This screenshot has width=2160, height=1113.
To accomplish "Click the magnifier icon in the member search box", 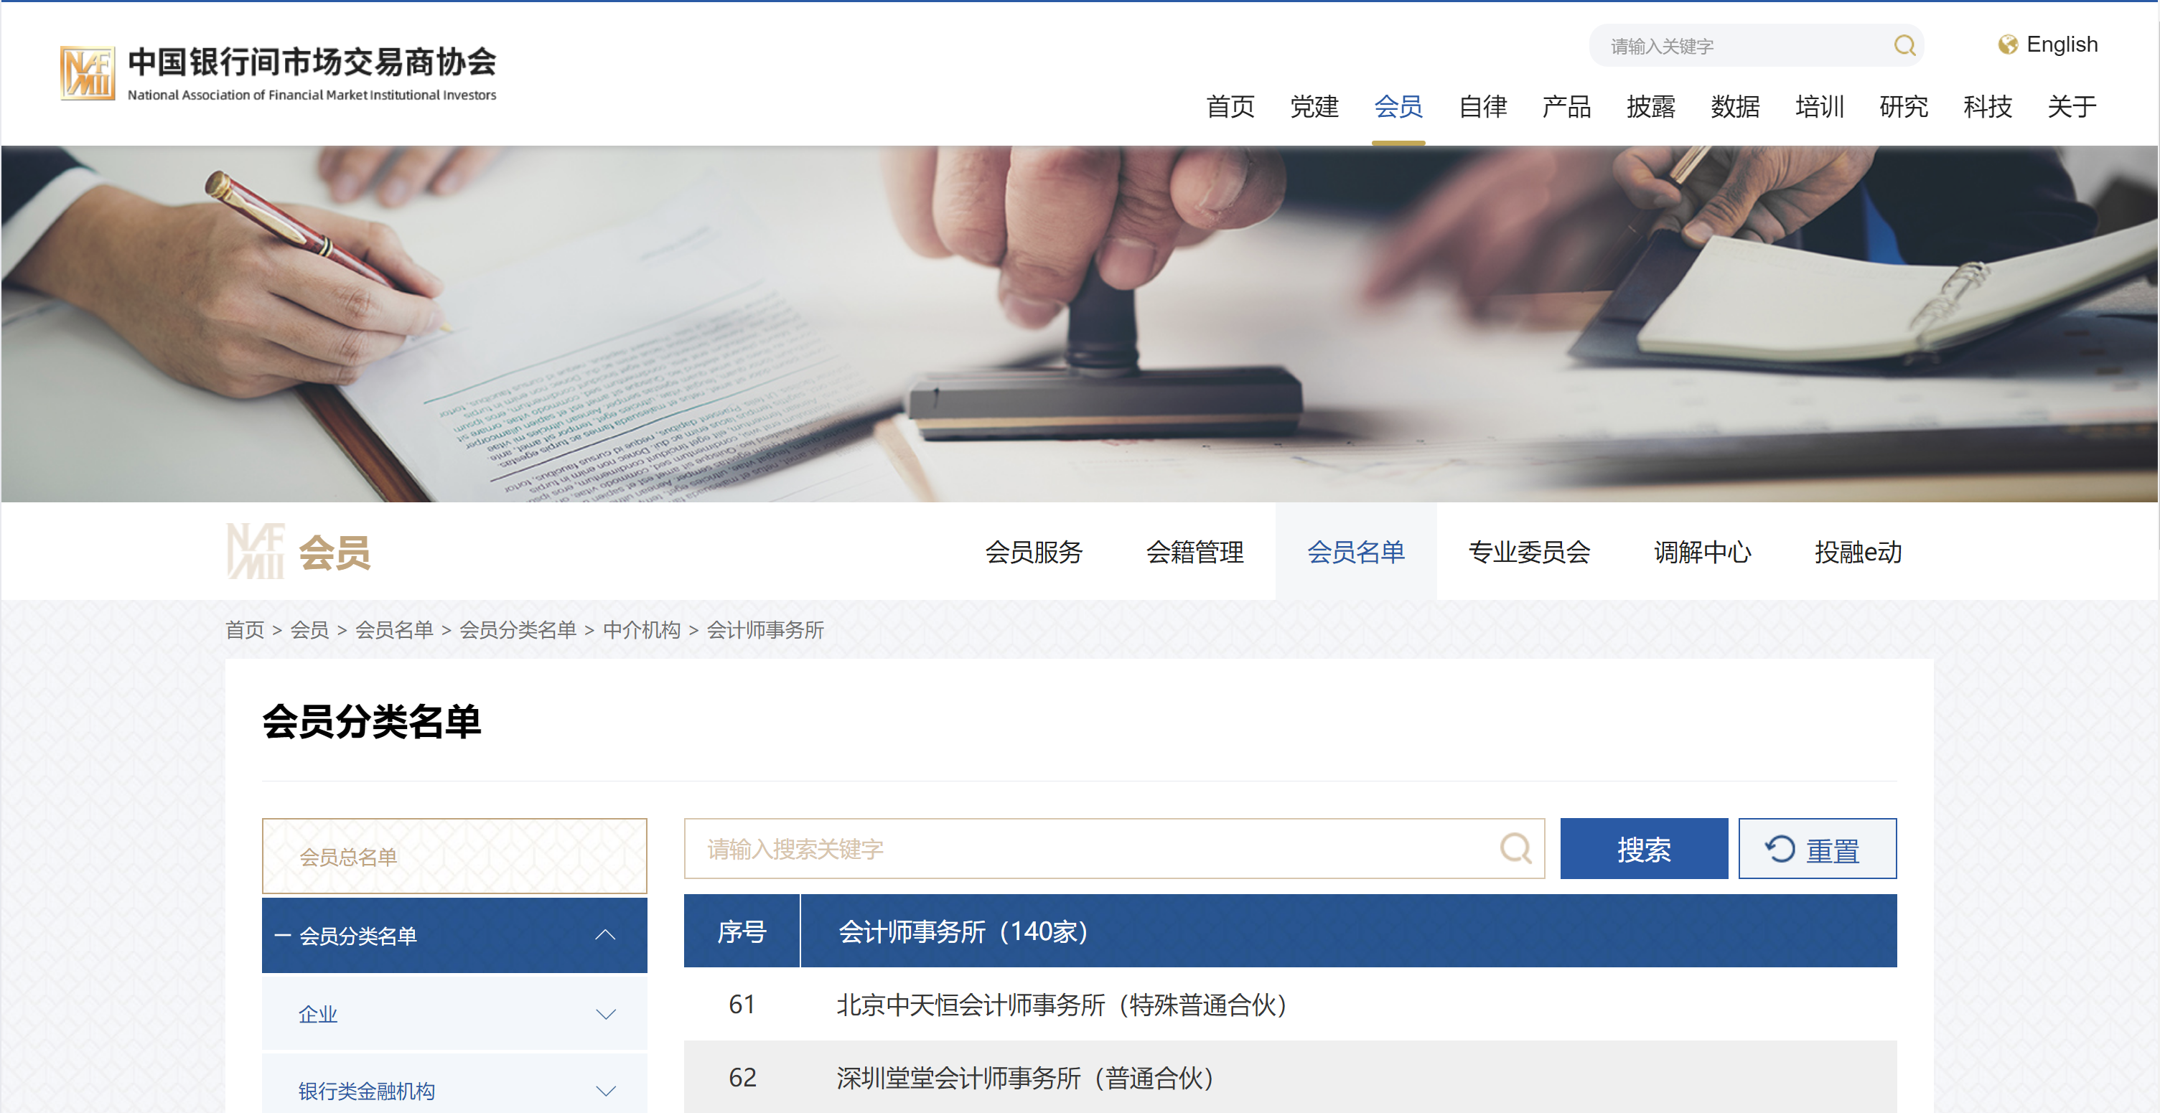I will [x=1515, y=848].
